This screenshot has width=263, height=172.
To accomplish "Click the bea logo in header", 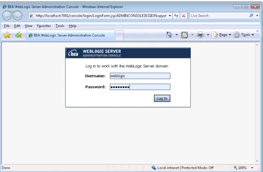I will pyautogui.click(x=73, y=53).
